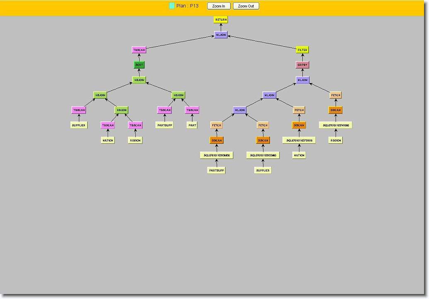Click the Plan P13 color swatch

(x=172, y=6)
